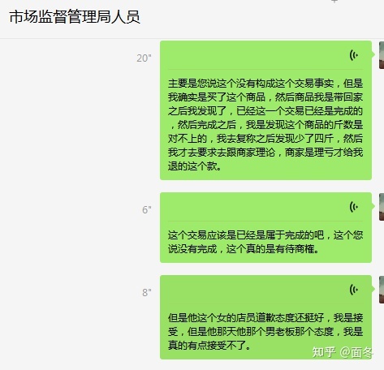Click the text line 退的这个款。

coord(195,166)
